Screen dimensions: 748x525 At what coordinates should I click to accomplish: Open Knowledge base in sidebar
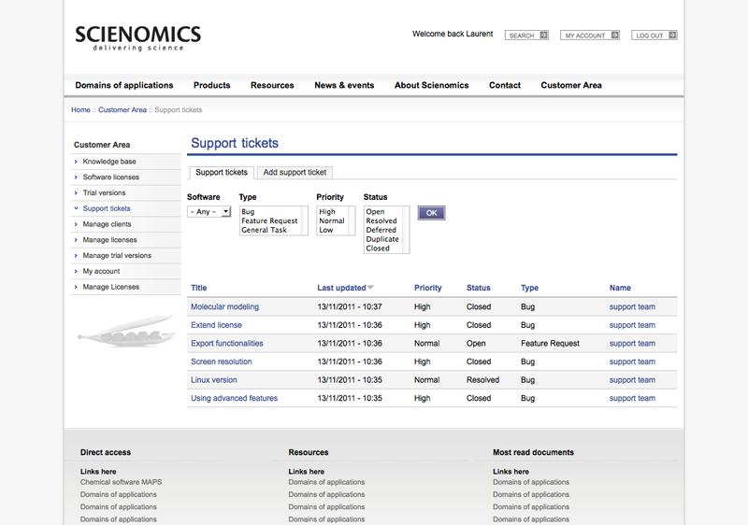coord(109,162)
